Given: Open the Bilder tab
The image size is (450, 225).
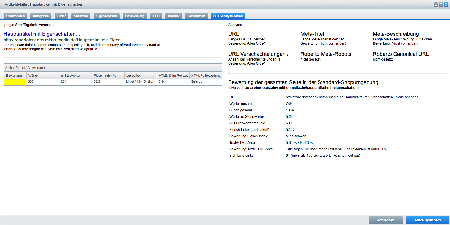Looking at the screenshot, I should point(61,16).
